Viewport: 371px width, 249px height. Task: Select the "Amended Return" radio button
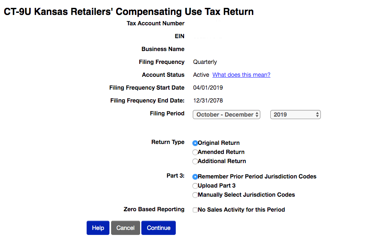tap(195, 152)
